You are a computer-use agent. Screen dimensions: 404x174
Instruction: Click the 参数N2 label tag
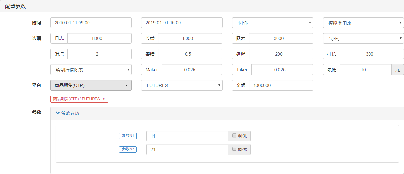(128, 149)
